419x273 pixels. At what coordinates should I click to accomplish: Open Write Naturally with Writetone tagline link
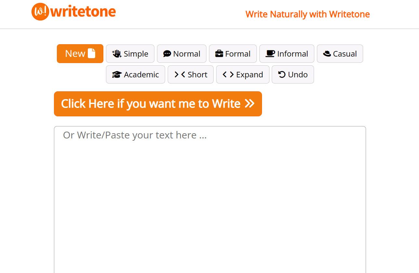pyautogui.click(x=308, y=14)
